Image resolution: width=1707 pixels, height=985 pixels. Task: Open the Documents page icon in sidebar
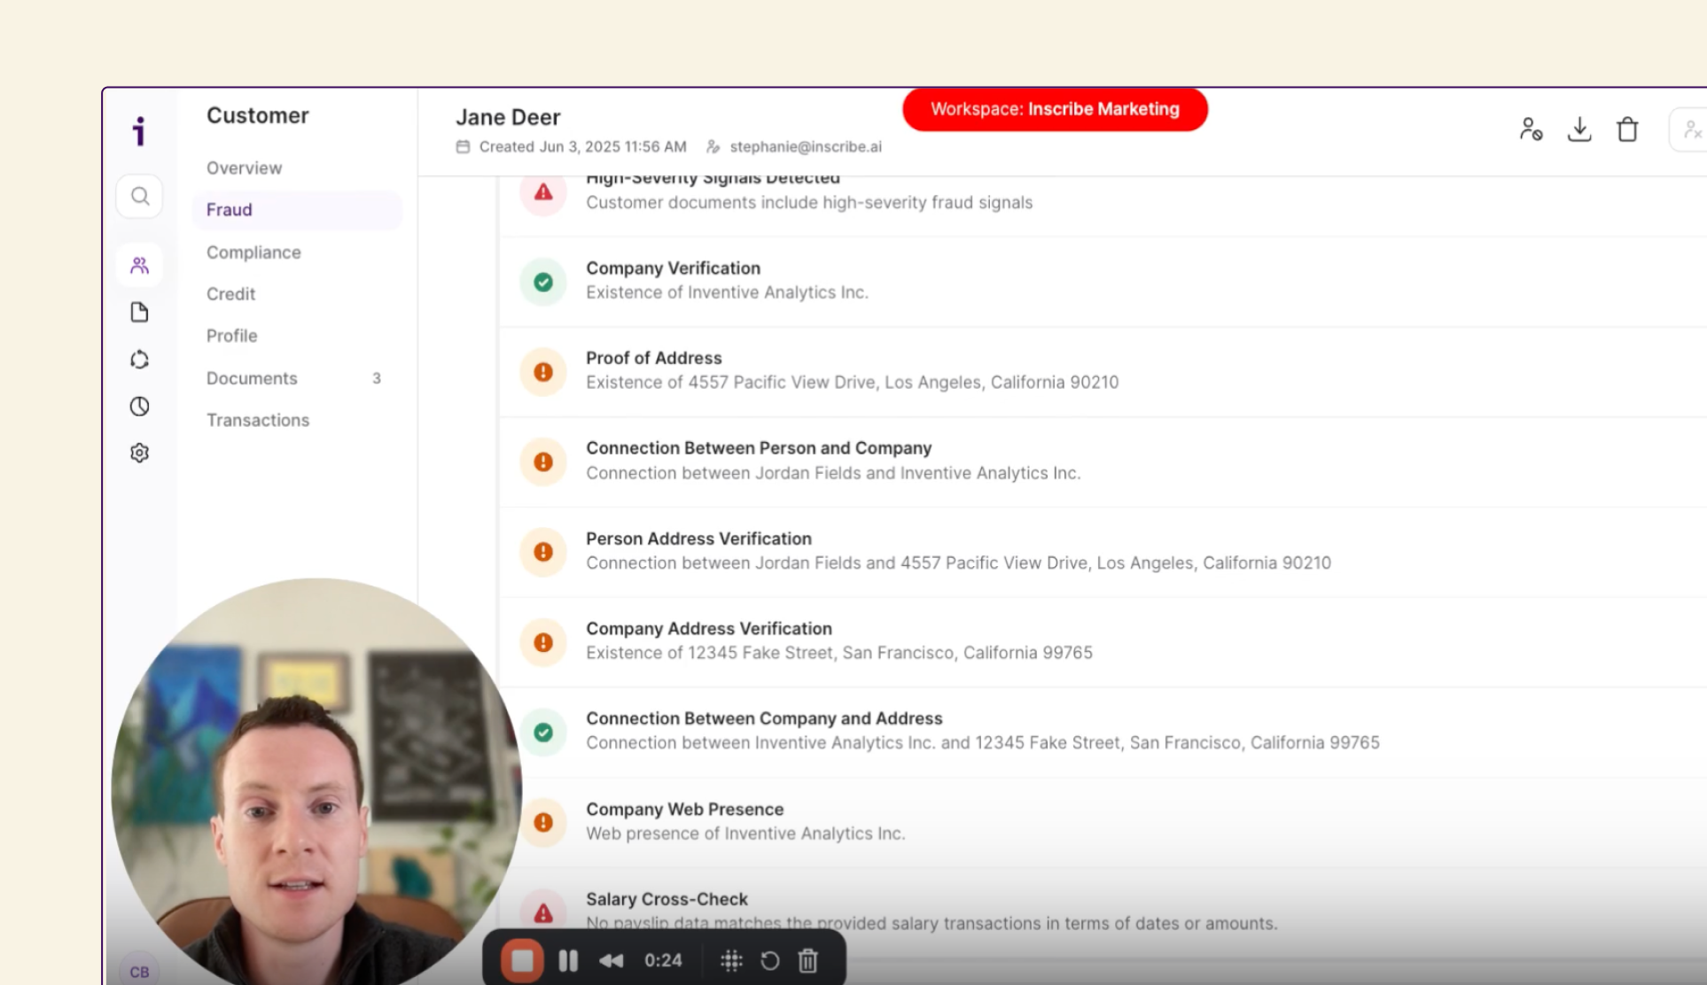(x=139, y=312)
